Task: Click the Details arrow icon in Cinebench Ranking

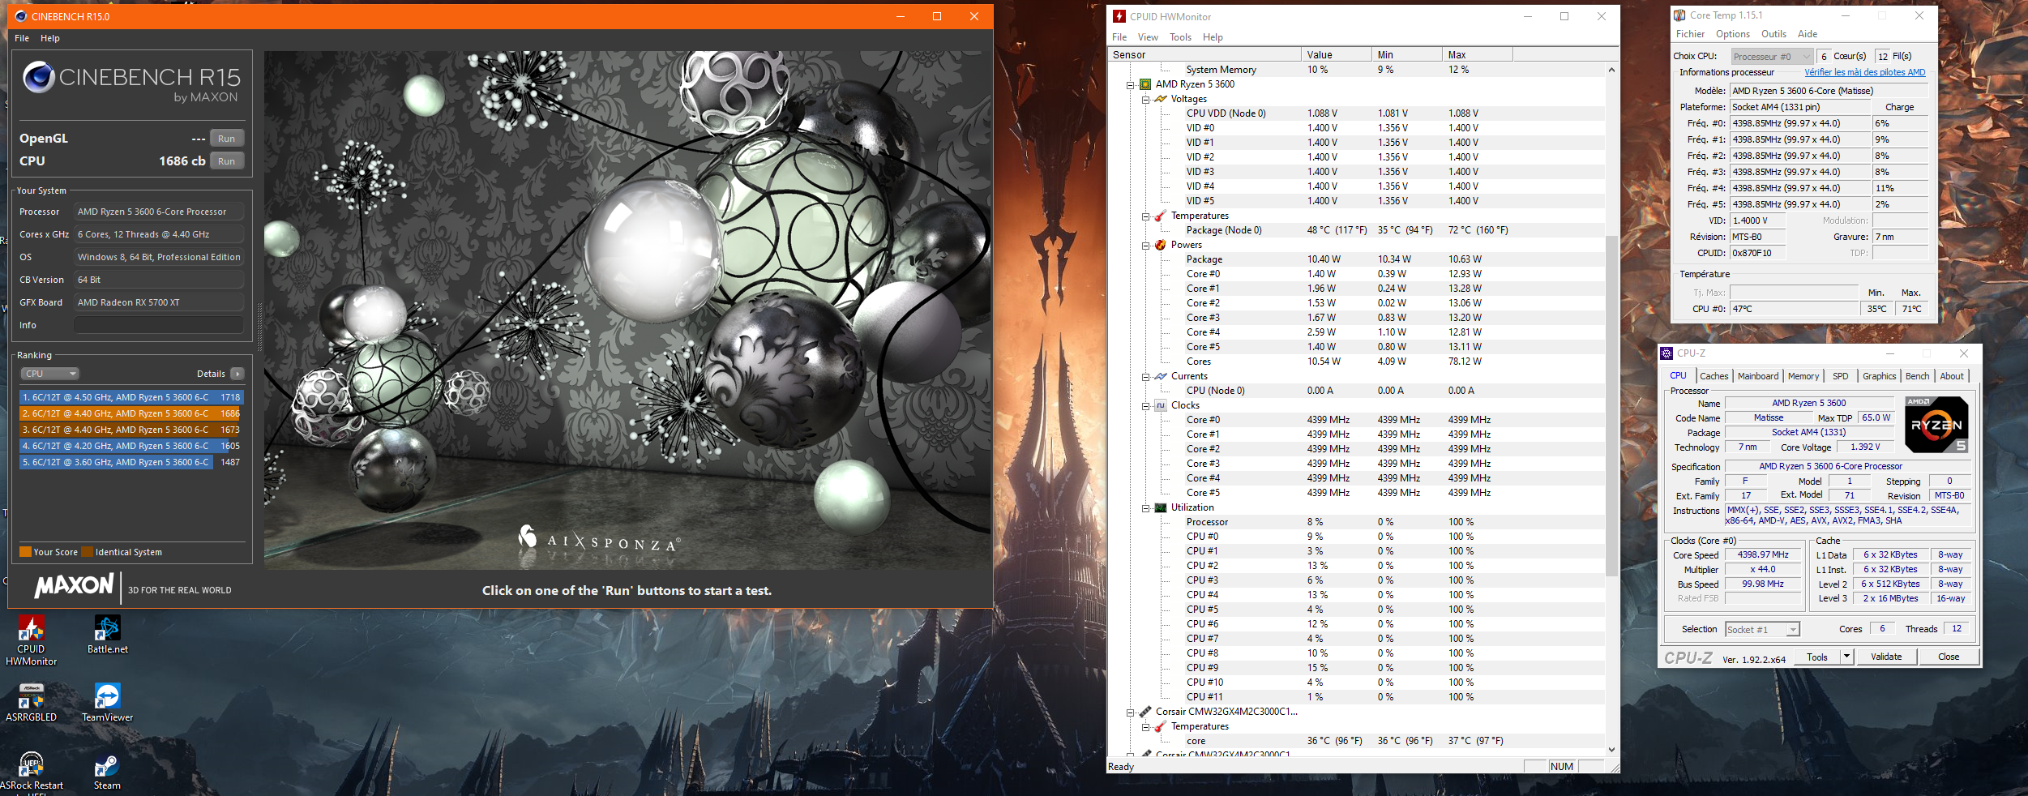Action: pyautogui.click(x=237, y=374)
